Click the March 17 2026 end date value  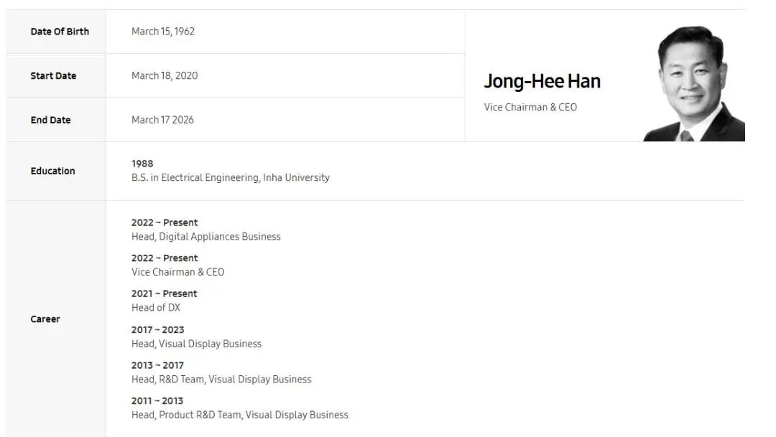pos(162,121)
